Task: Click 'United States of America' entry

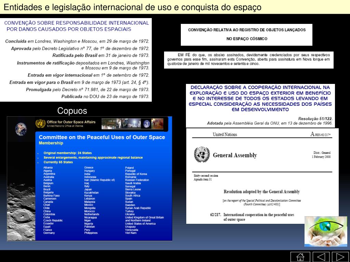Action: coord(140,224)
